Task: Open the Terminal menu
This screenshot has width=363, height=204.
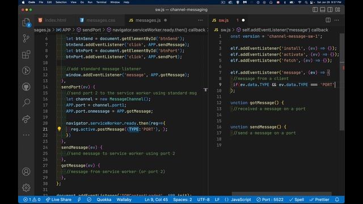Action: (x=101, y=2)
